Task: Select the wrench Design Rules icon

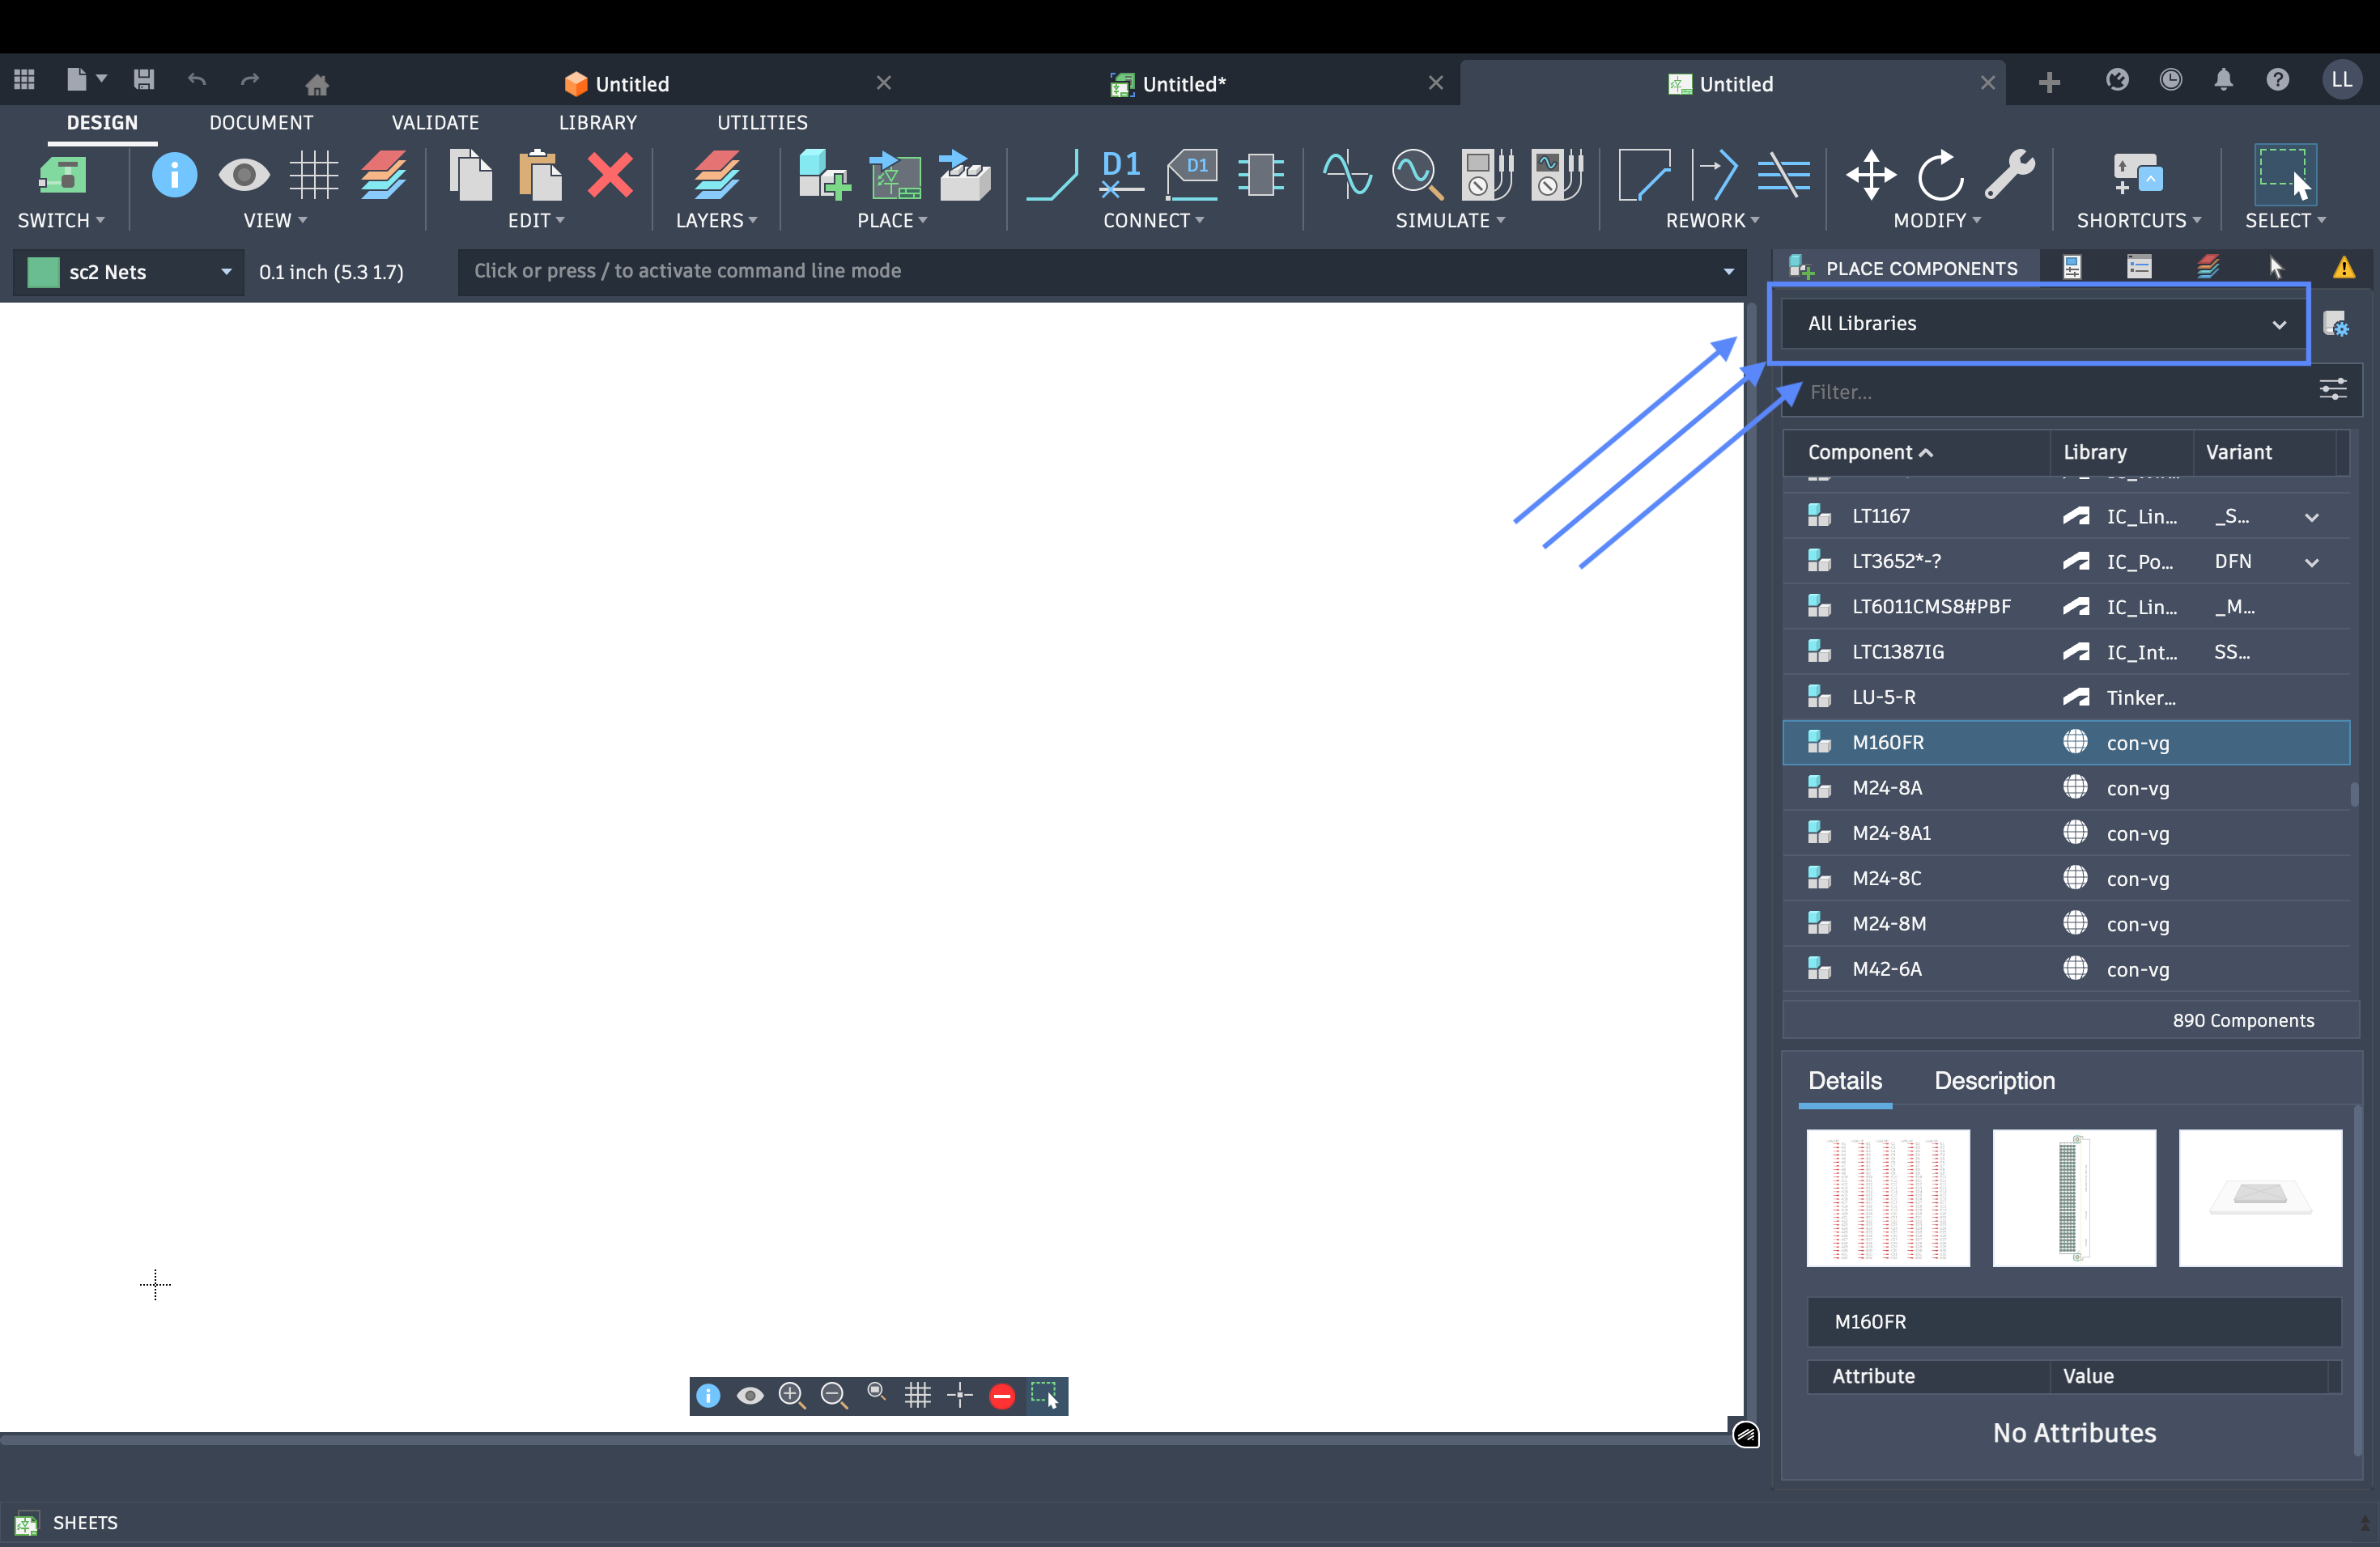Action: (x=2010, y=175)
